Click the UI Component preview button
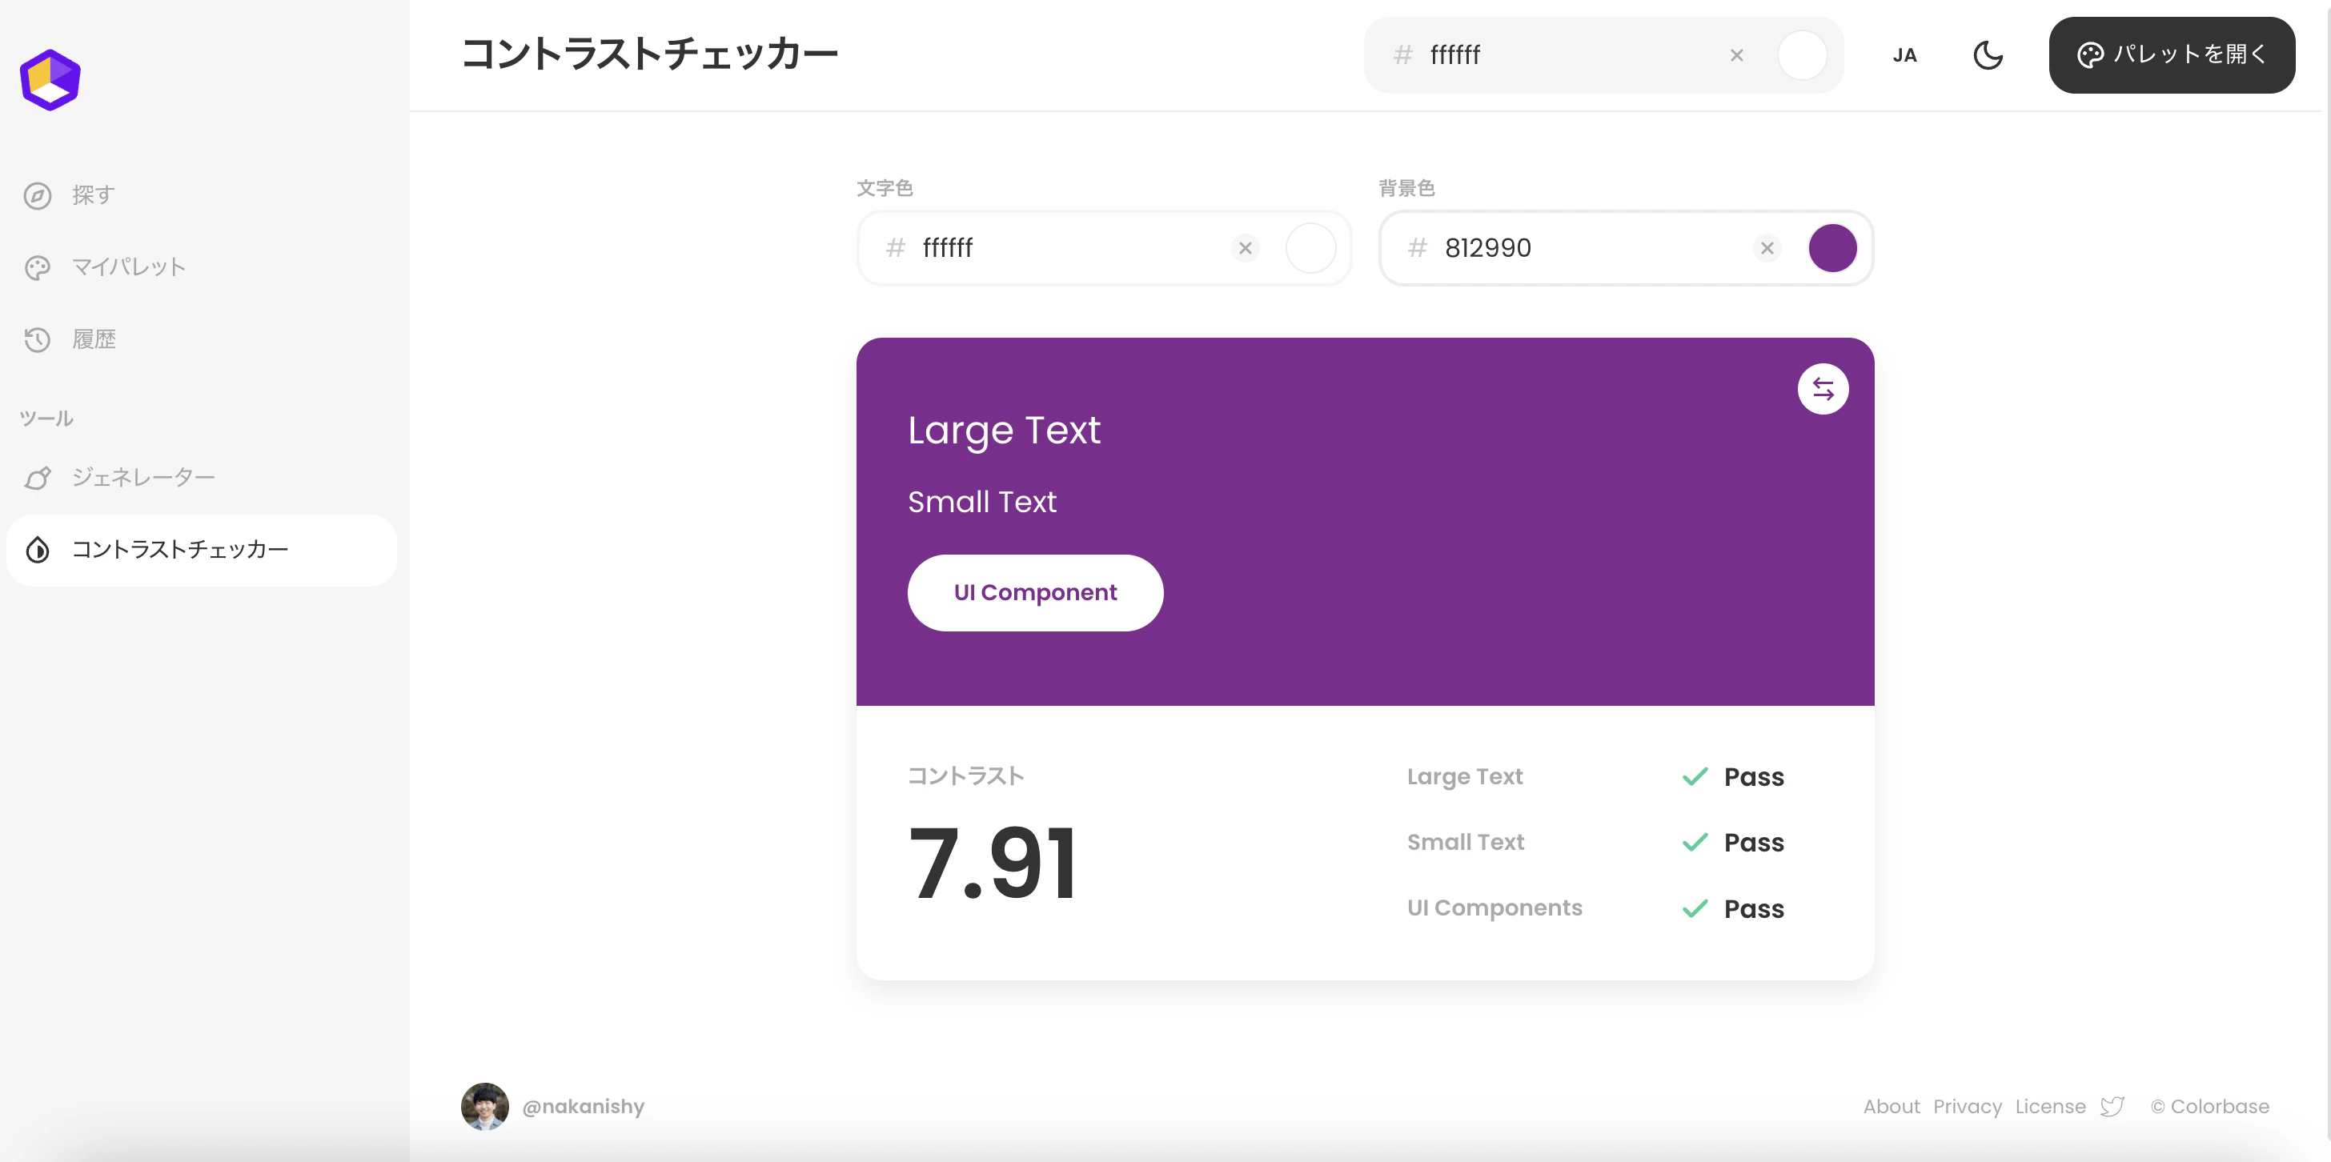Viewport: 2331px width, 1162px height. tap(1035, 593)
